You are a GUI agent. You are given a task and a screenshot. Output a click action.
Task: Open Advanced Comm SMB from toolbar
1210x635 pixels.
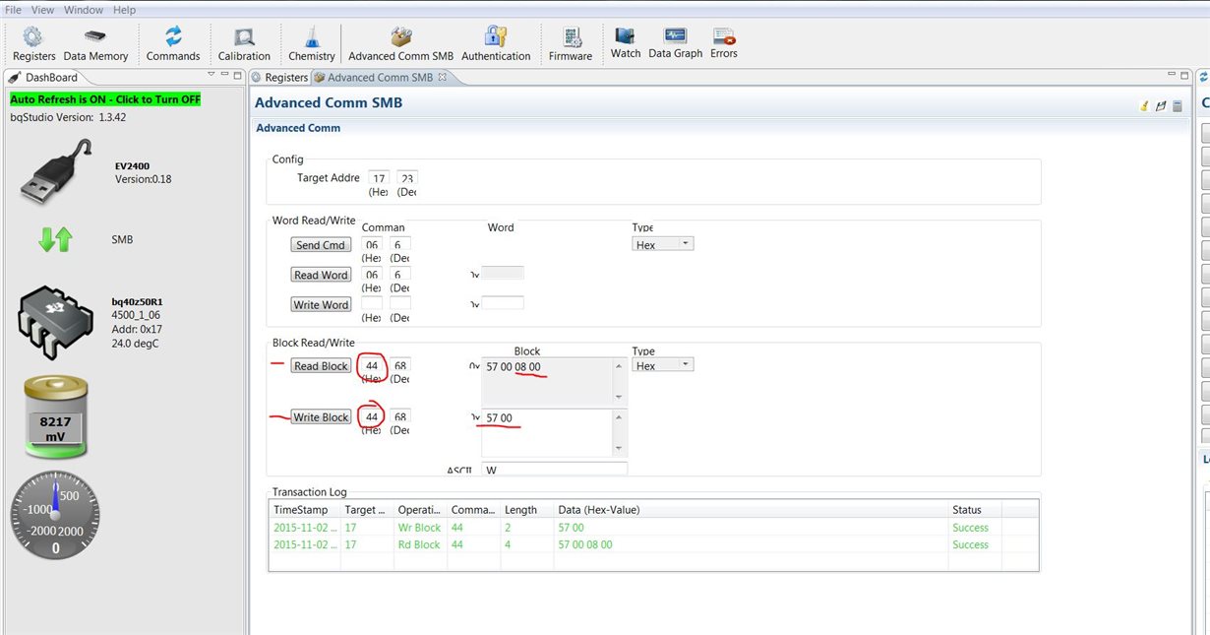(400, 44)
